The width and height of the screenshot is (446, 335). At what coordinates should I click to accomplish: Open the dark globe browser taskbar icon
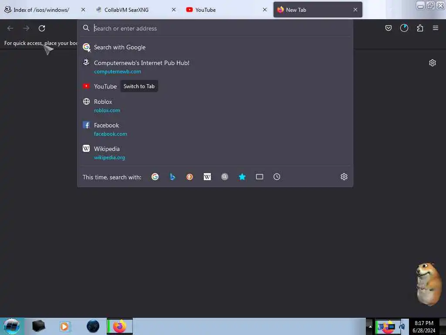coord(93,326)
